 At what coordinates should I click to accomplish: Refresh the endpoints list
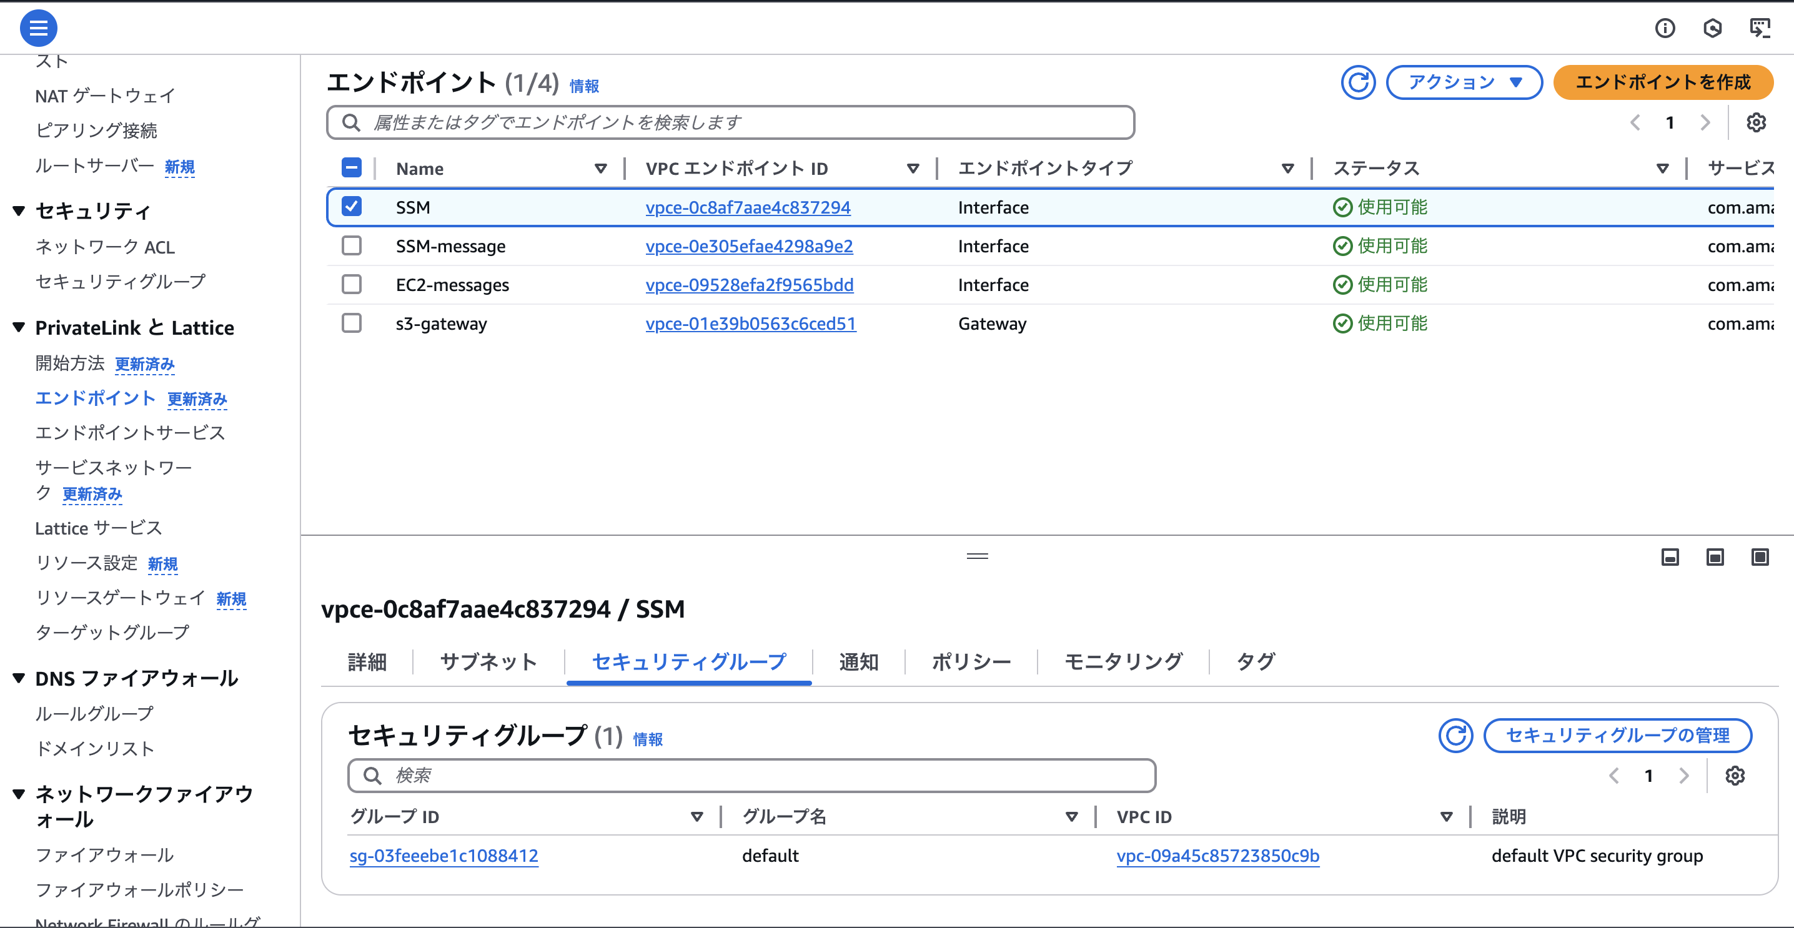coord(1357,83)
